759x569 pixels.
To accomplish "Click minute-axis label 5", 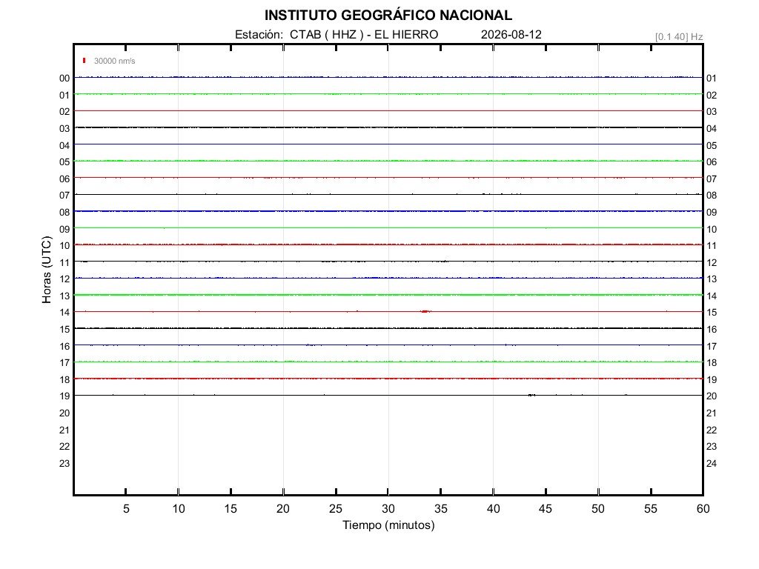I will pos(126,509).
